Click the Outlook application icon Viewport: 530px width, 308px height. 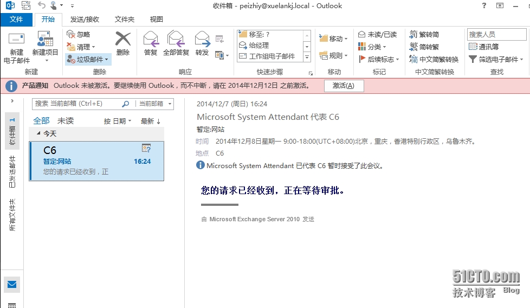pyautogui.click(x=10, y=5)
